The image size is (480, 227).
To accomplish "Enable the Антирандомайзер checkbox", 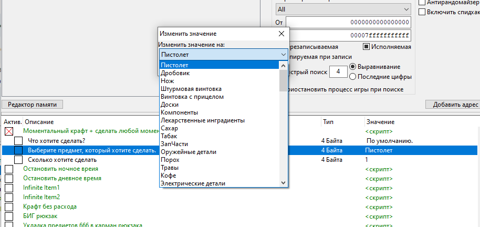I will pyautogui.click(x=422, y=2).
